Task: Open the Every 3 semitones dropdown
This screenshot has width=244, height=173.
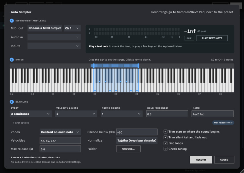Action: [31, 114]
